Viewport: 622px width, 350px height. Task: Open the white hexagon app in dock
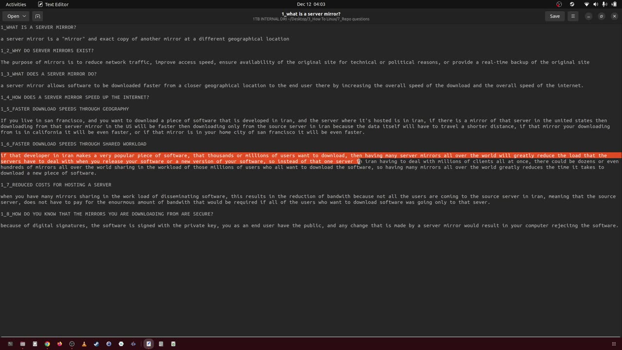click(x=121, y=344)
